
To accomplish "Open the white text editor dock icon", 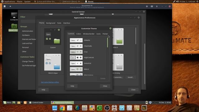I will click(70, 108).
